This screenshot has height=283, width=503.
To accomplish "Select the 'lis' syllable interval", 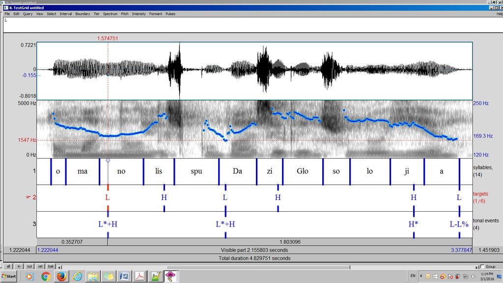I will click(x=159, y=171).
